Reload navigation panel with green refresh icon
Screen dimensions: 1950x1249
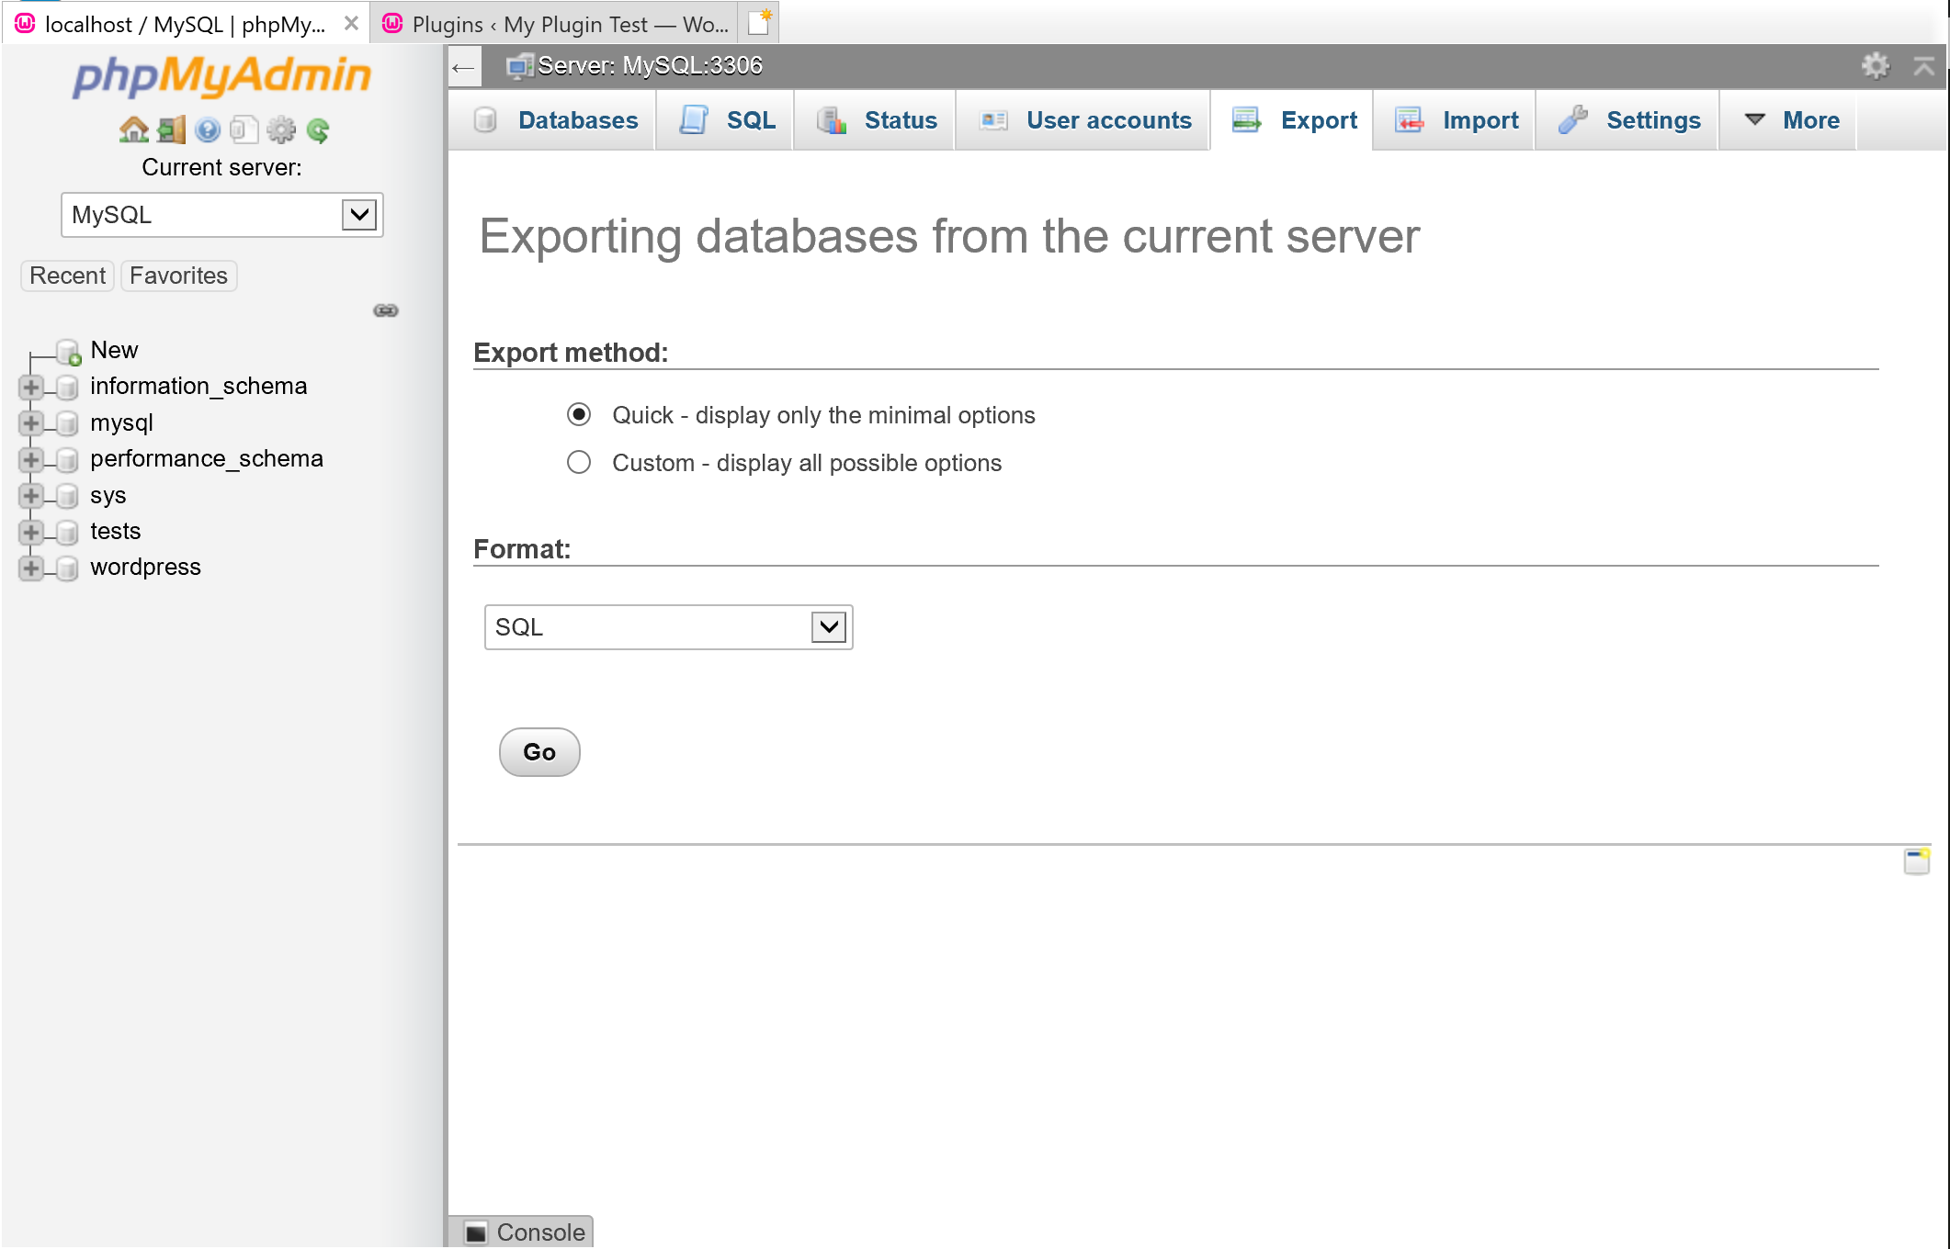318,130
